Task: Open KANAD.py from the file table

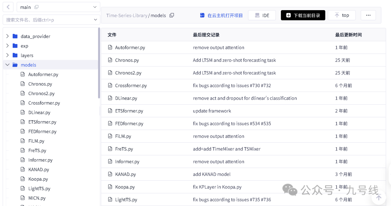Action: [x=125, y=175]
